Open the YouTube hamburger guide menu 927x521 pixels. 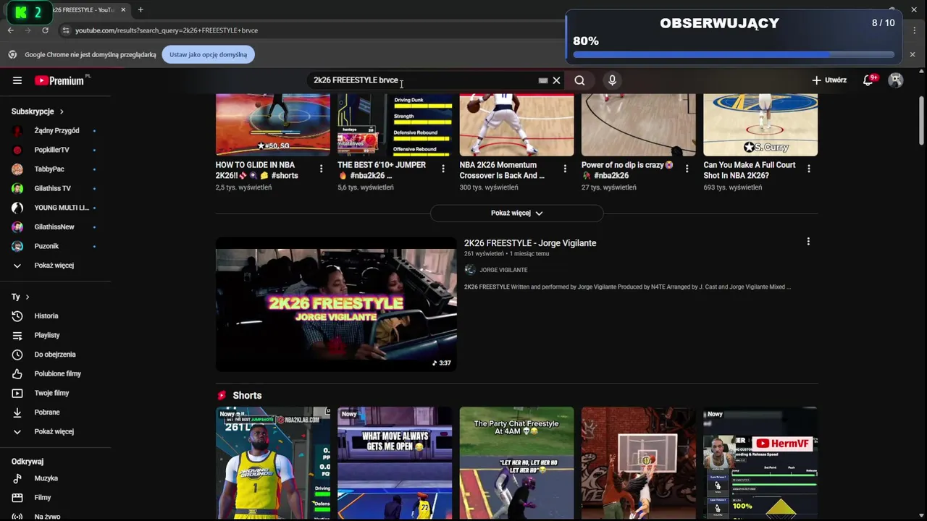pyautogui.click(x=17, y=80)
